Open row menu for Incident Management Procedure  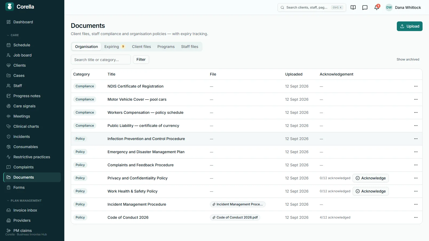[x=416, y=204]
